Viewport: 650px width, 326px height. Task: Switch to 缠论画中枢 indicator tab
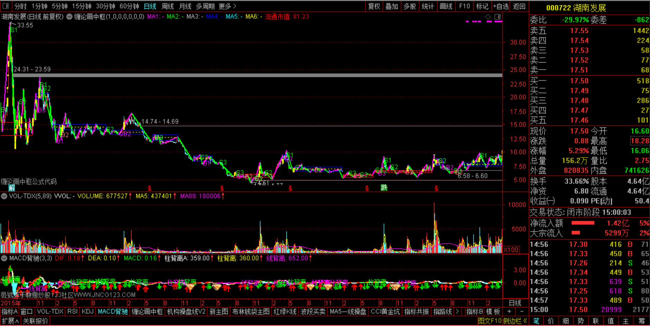click(x=147, y=312)
